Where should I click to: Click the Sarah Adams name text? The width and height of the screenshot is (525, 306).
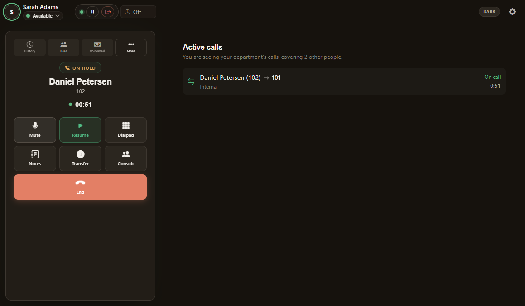pos(40,7)
